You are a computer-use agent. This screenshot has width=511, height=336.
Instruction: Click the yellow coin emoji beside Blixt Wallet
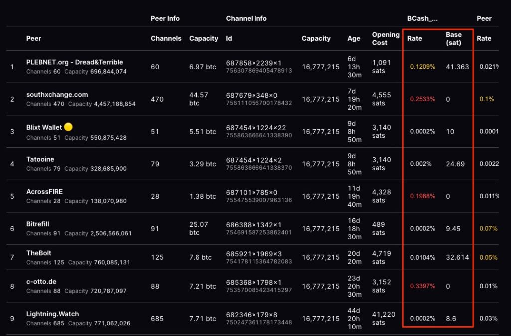[x=68, y=127]
